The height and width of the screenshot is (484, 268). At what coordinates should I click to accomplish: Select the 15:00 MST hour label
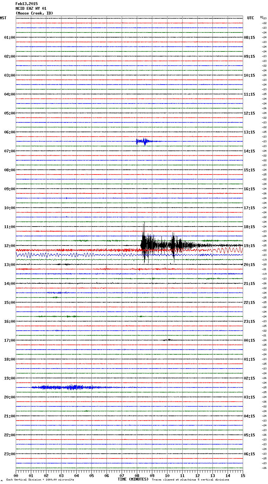10,303
